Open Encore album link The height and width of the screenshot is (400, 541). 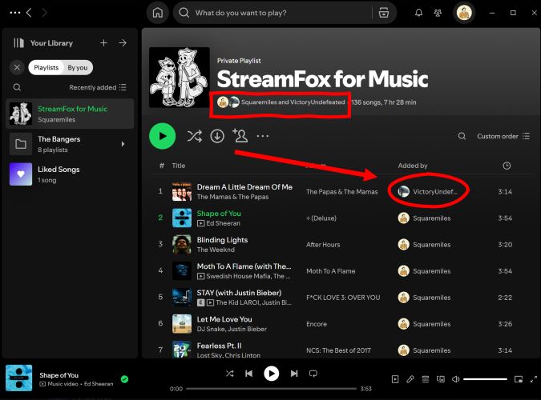(x=317, y=324)
